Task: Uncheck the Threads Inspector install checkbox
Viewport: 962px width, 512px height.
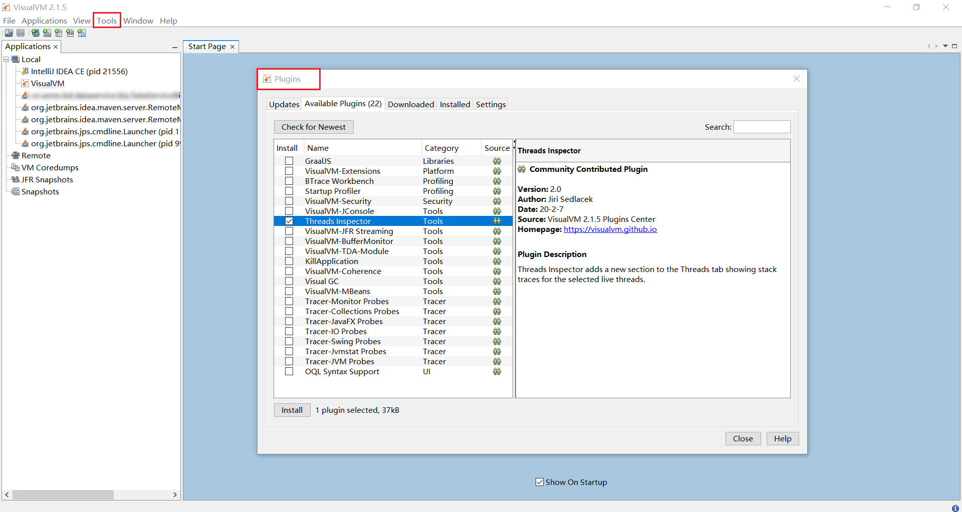Action: [289, 221]
